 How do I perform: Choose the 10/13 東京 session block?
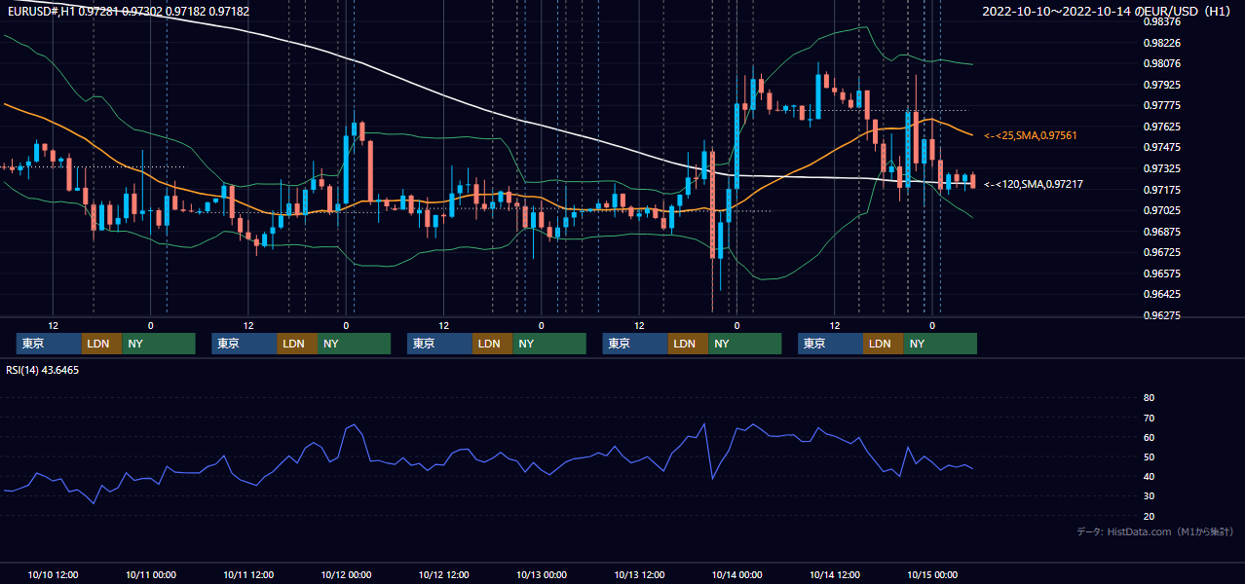tap(635, 344)
